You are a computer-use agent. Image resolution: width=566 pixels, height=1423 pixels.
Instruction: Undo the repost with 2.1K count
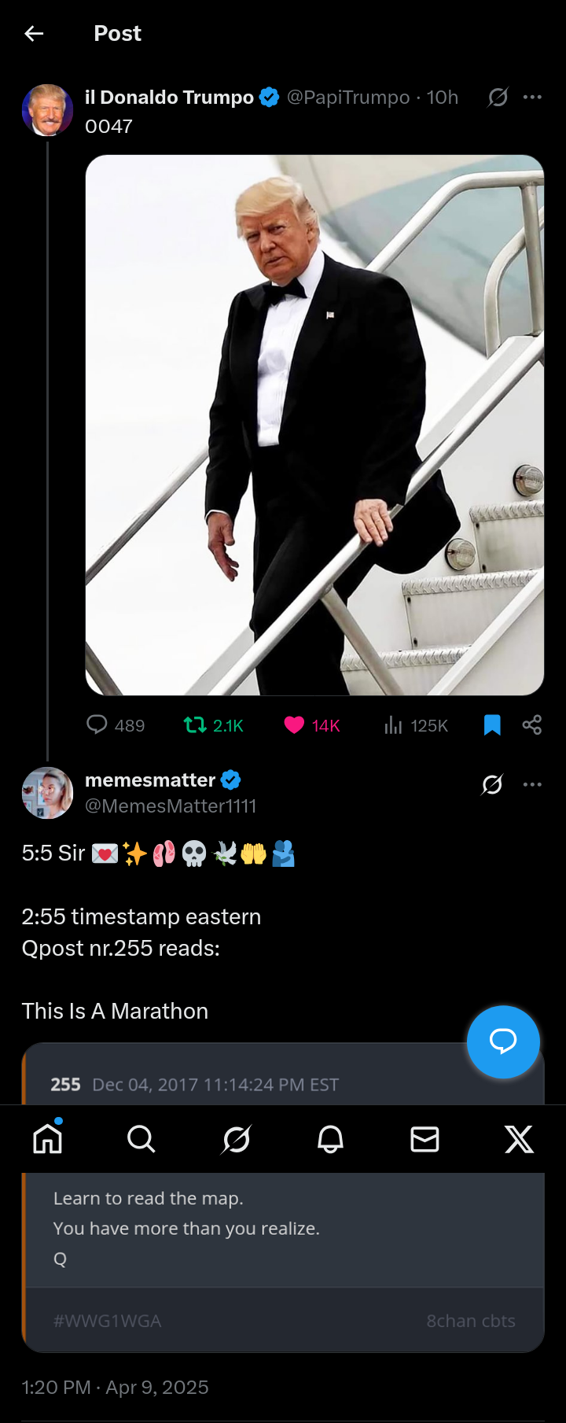point(195,724)
